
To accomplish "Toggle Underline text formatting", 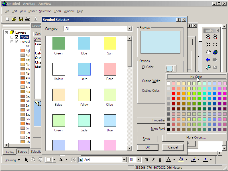I will point(160,160).
